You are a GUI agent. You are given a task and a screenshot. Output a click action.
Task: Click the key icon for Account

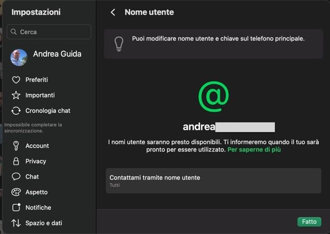pyautogui.click(x=16, y=146)
